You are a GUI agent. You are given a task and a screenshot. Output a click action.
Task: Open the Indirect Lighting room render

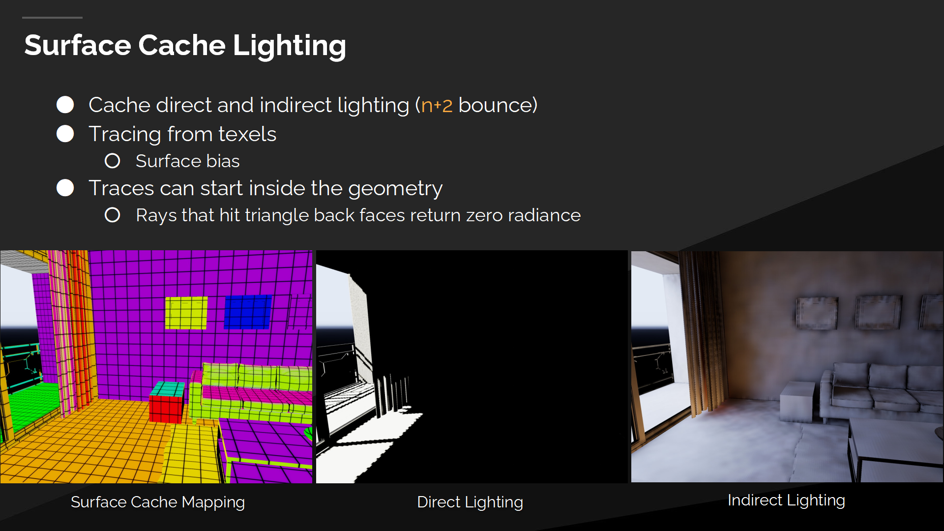click(787, 367)
